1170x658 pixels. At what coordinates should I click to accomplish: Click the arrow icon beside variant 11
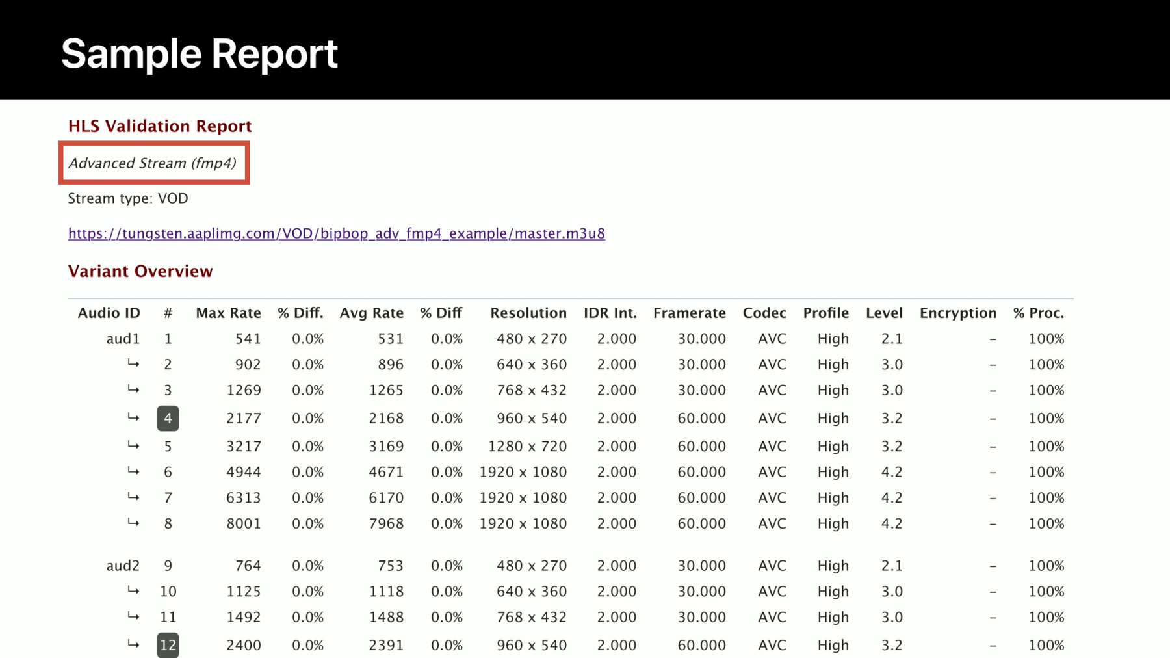click(x=133, y=616)
